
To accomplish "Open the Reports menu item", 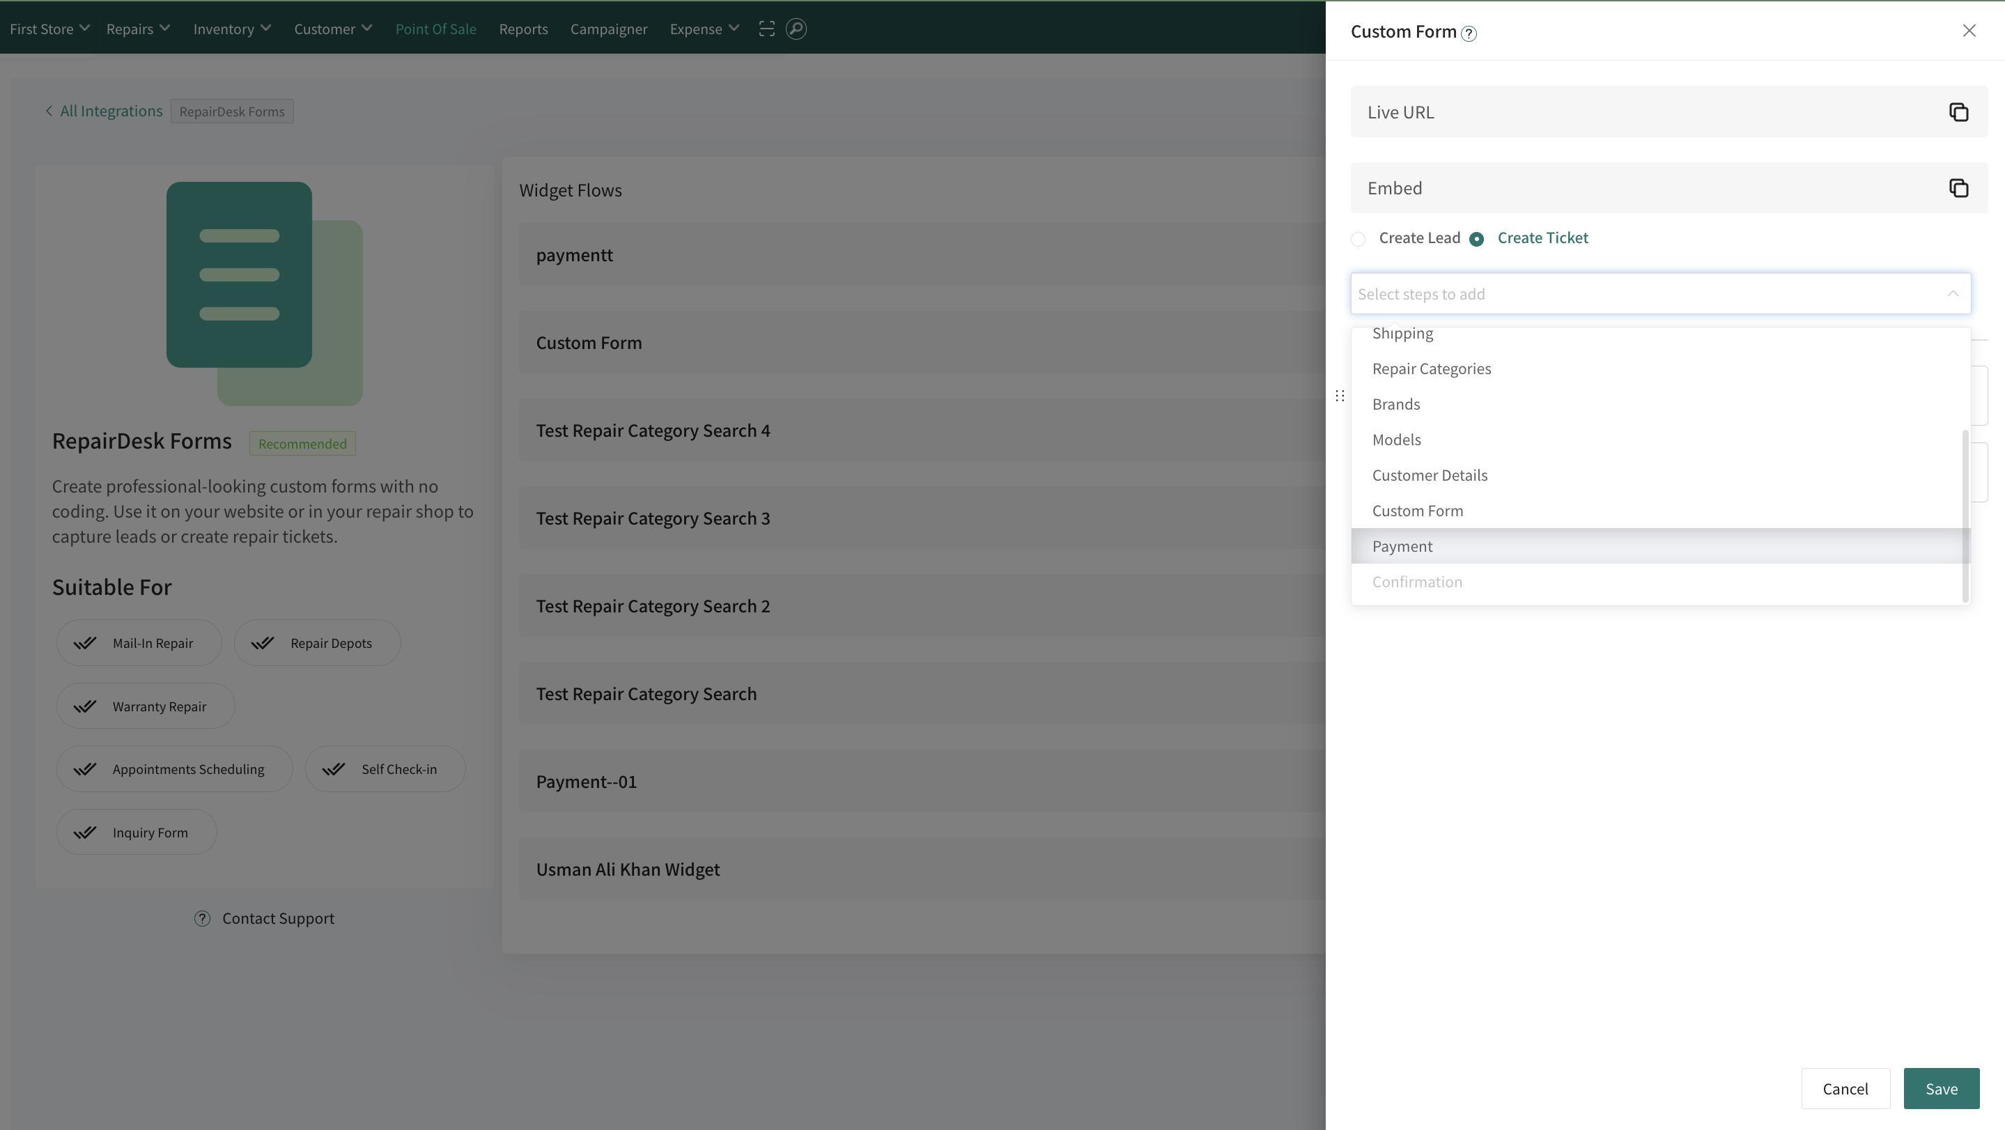I will (523, 29).
